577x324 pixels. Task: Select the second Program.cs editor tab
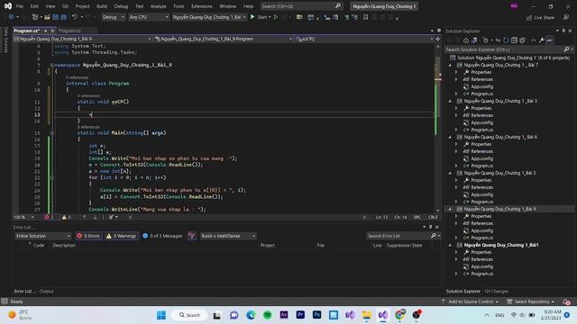click(69, 31)
